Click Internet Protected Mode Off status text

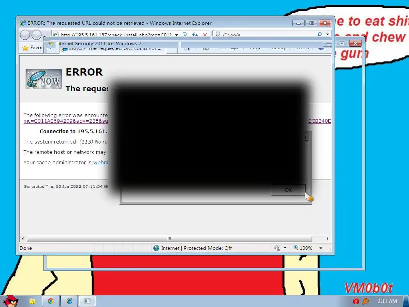pos(197,248)
